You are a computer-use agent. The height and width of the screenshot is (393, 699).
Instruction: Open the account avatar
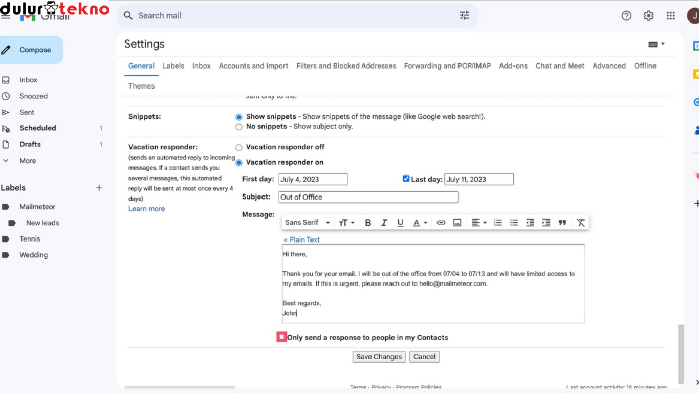point(693,16)
